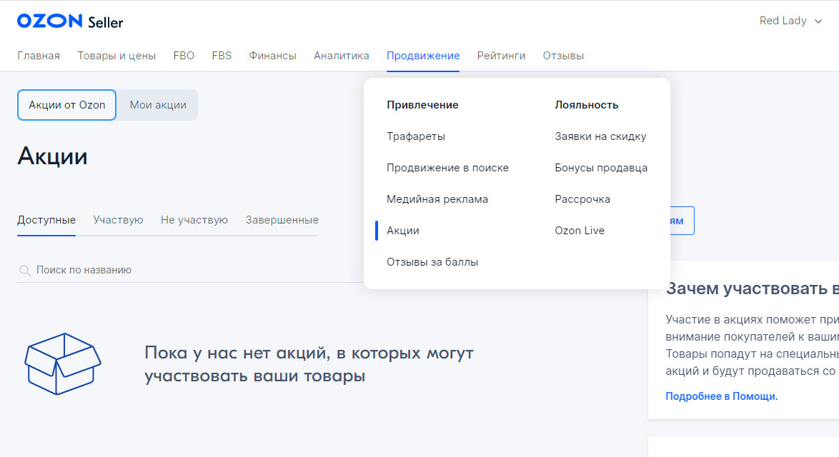Viewport: 839px width, 457px height.
Task: Click the Привлечение column heading
Action: [x=422, y=105]
